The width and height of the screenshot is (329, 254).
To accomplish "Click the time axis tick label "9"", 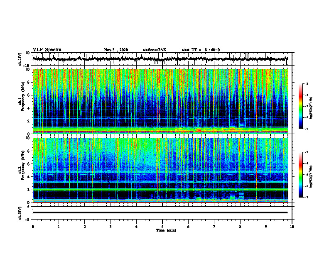I will click(x=266, y=227).
